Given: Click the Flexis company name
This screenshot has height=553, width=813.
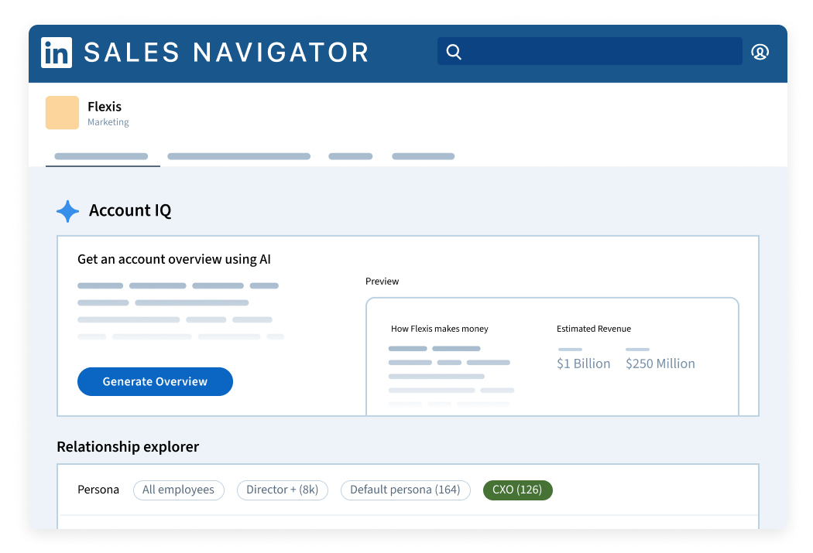Looking at the screenshot, I should click(105, 107).
